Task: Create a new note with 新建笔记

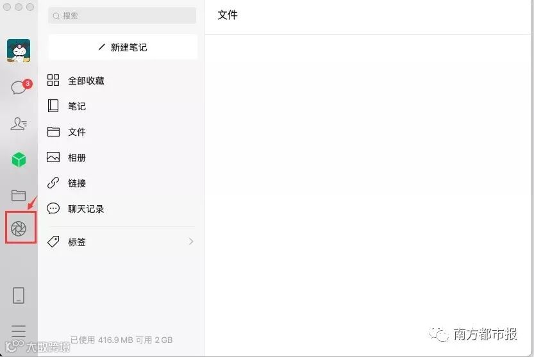Action: click(123, 47)
